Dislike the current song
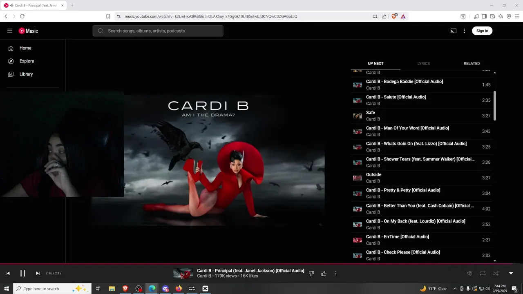523x294 pixels. click(x=311, y=273)
